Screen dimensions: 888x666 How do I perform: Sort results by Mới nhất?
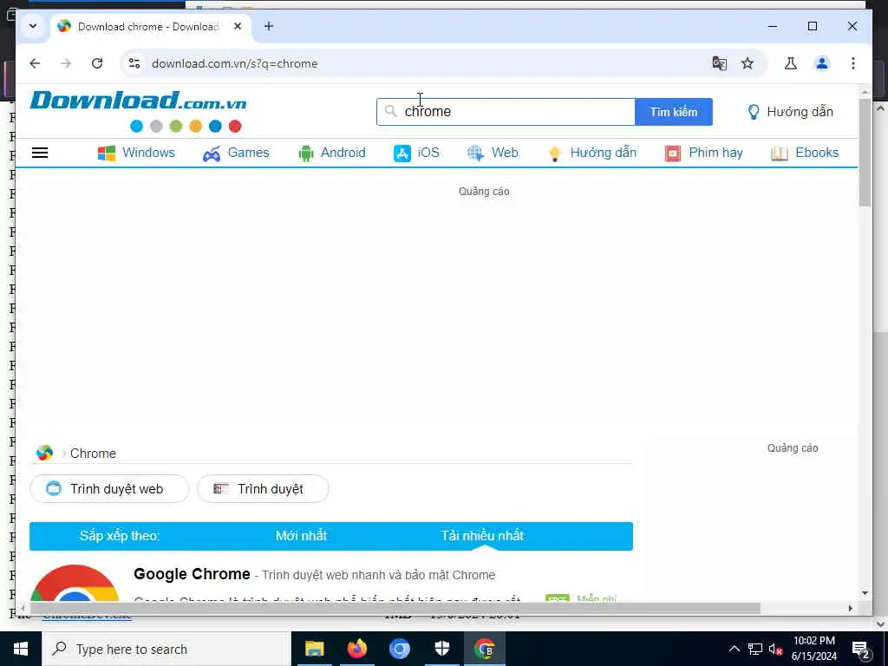coord(301,536)
